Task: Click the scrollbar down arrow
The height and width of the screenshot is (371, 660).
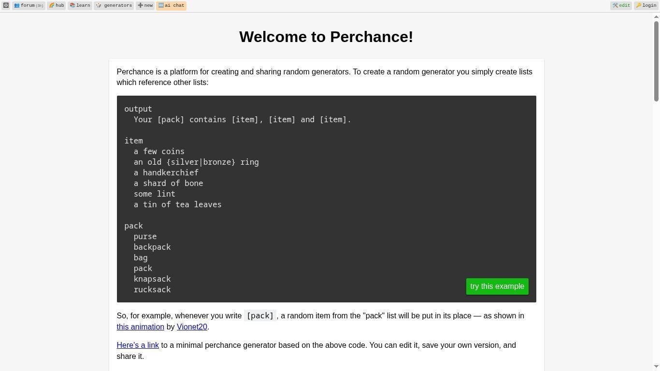Action: point(656,367)
